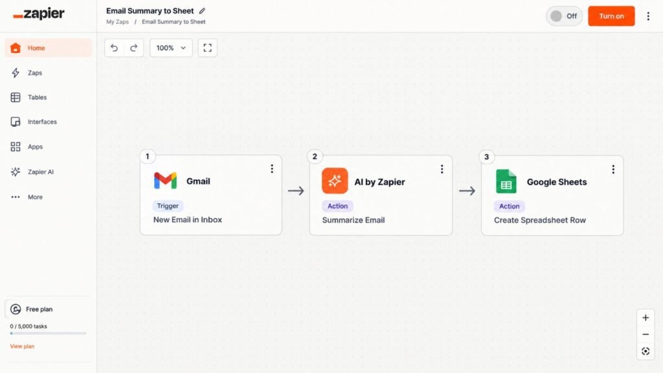Screen dimensions: 663x373
Task: Select the Gmail trigger step icon
Action: (x=165, y=181)
